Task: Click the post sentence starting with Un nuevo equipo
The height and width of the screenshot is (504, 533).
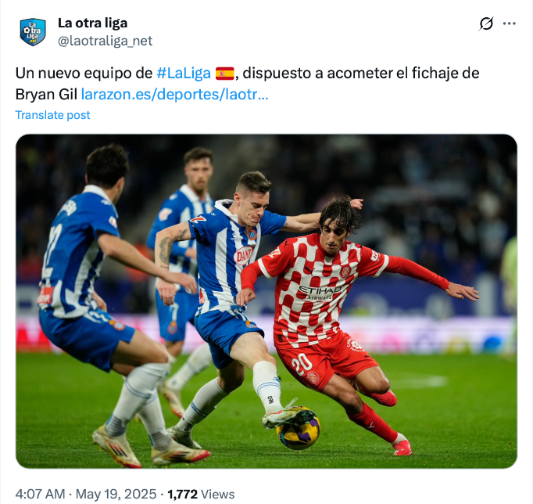Action: point(248,84)
